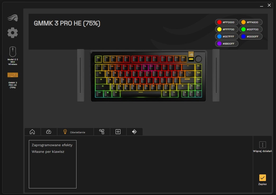The height and width of the screenshot is (195, 276).
Task: Pick the light blue #007FFF color preset
Action: pyautogui.click(x=227, y=36)
